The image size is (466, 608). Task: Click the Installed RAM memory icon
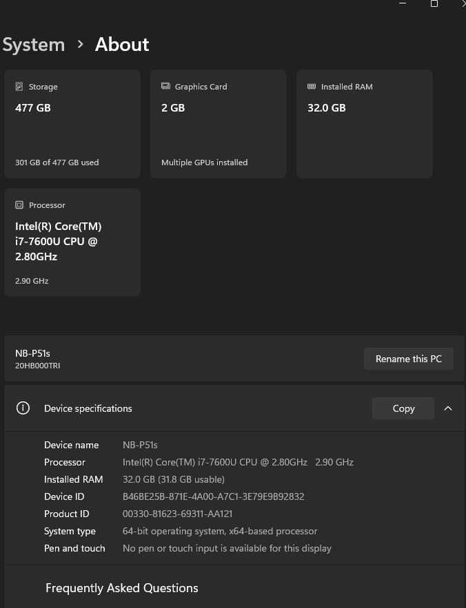click(x=312, y=86)
